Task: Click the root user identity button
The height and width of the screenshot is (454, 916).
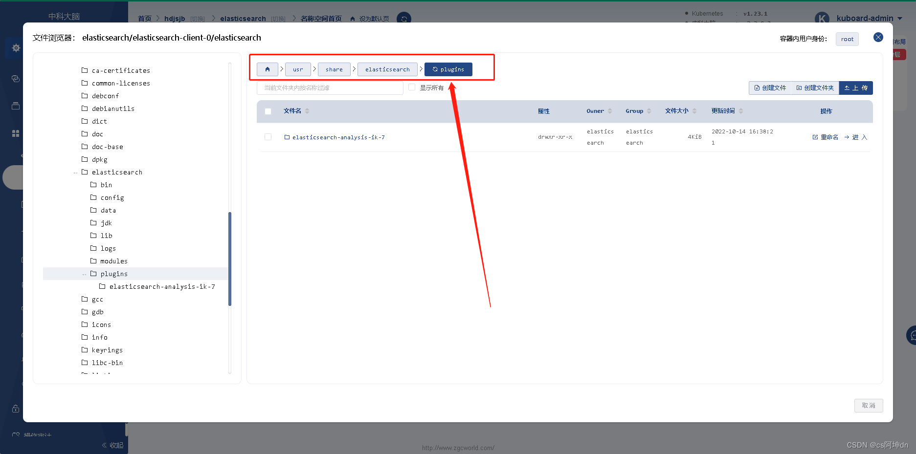Action: pos(847,39)
